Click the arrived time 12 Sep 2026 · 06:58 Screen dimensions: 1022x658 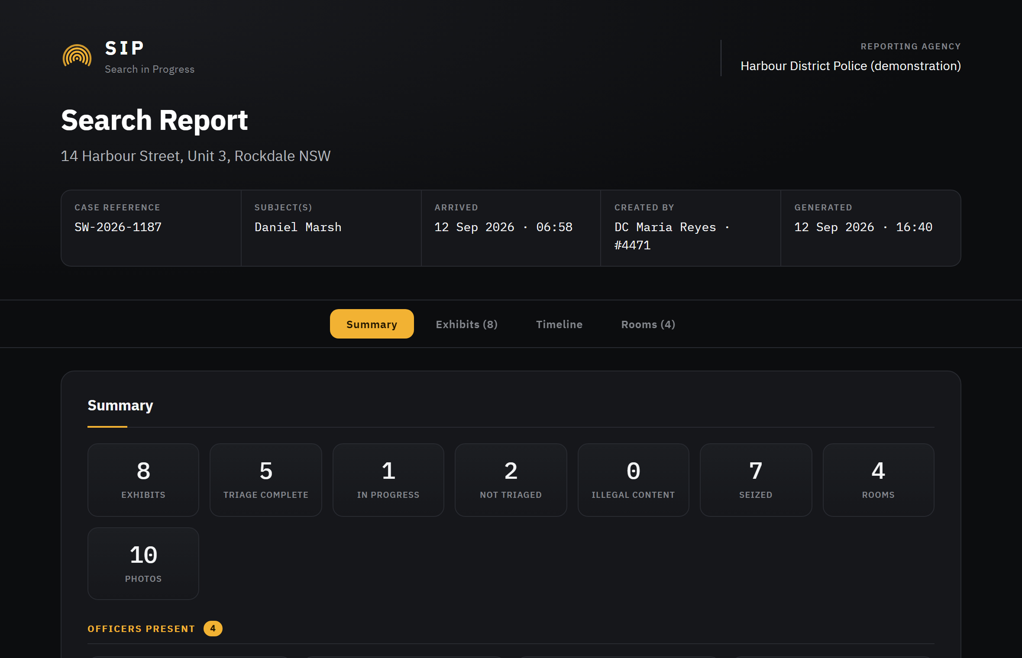point(503,227)
